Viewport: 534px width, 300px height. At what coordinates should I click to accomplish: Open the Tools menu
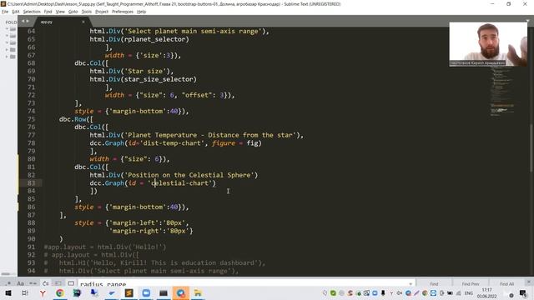[87, 12]
